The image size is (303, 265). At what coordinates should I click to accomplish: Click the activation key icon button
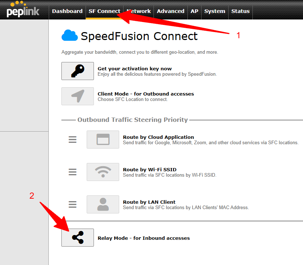coord(78,71)
